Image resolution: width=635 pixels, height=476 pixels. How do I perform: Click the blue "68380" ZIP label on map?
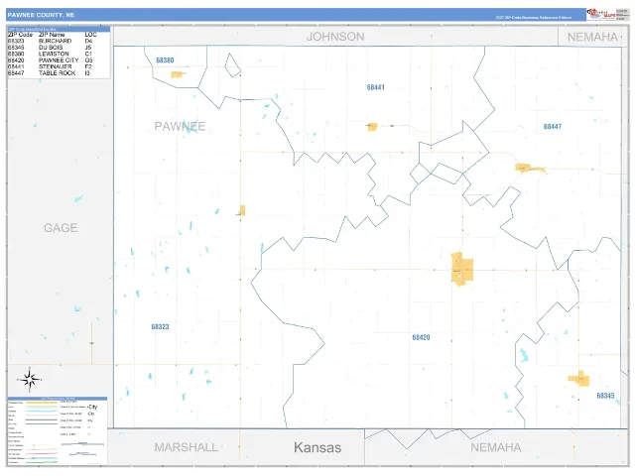pos(165,60)
